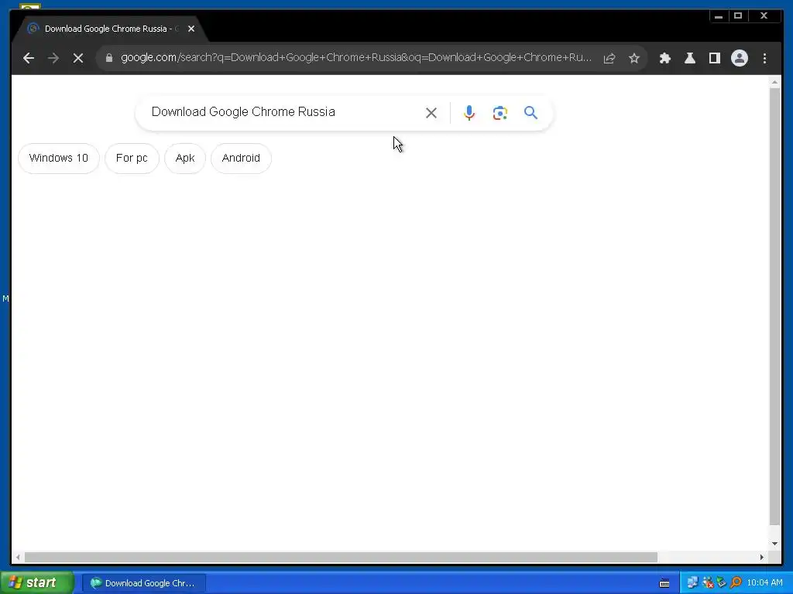Click the taskbar clock showing 10:04 AM
The image size is (793, 594).
pos(764,583)
